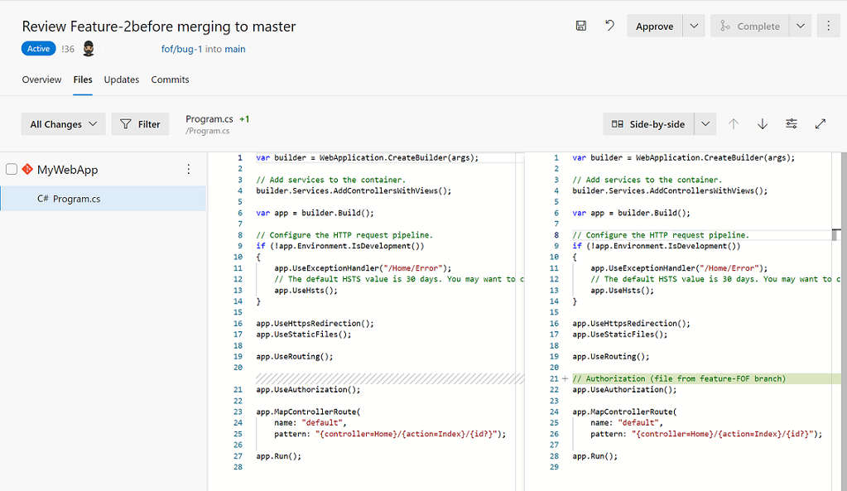Open the All Changes dropdown
Image resolution: width=847 pixels, height=491 pixels.
(63, 123)
